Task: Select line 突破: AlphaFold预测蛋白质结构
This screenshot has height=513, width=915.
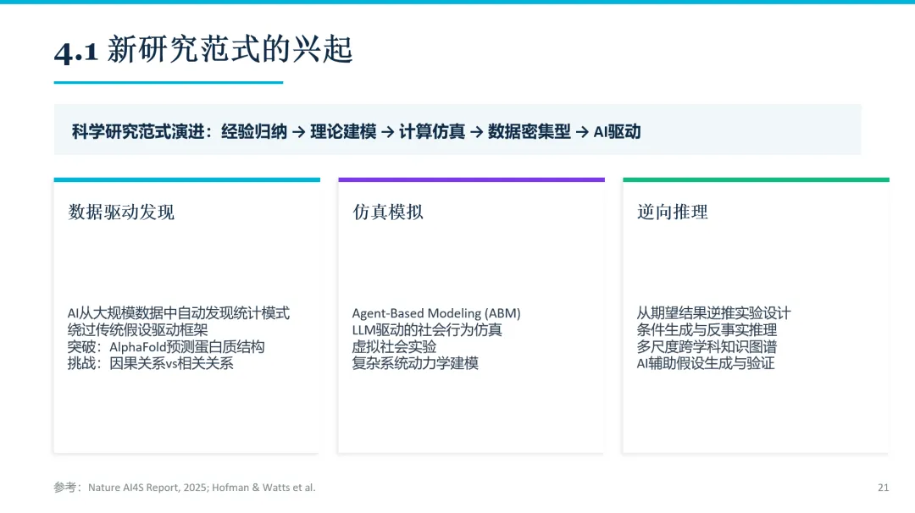Action: [166, 347]
